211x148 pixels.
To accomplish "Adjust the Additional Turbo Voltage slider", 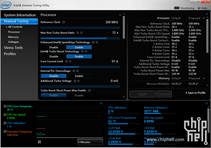I will (x=80, y=86).
